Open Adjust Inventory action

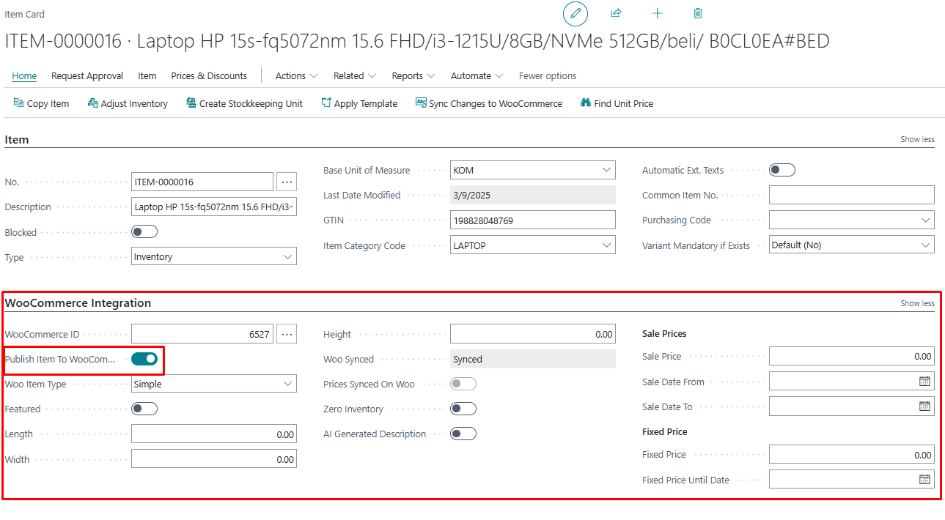tap(128, 103)
